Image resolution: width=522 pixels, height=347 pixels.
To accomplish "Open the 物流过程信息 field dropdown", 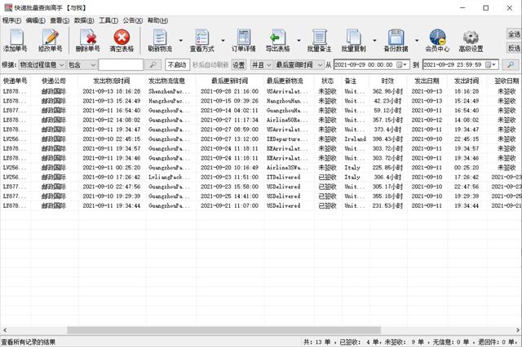I will (x=42, y=65).
